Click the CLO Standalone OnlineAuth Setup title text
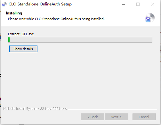Screen dimensions: 161x125 coord(40,4)
